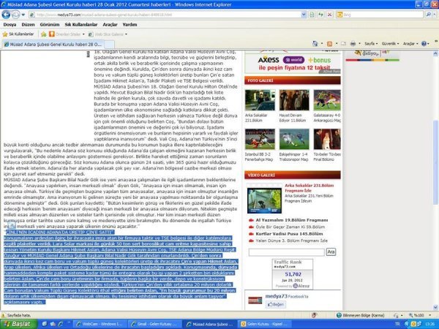Select the Müsiad Adana Şubesi browser tab
This screenshot has height=329, width=439.
tap(53, 44)
